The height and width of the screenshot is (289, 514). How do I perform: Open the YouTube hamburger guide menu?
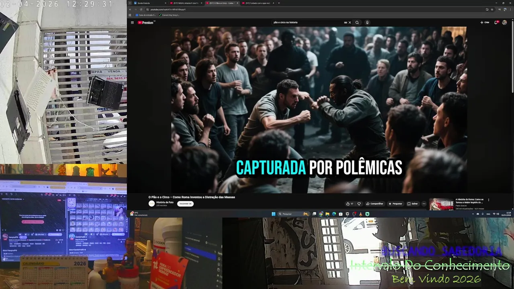click(x=132, y=22)
